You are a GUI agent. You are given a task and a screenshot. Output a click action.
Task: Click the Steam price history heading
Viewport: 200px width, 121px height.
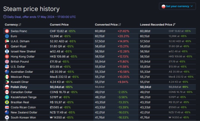point(31,9)
